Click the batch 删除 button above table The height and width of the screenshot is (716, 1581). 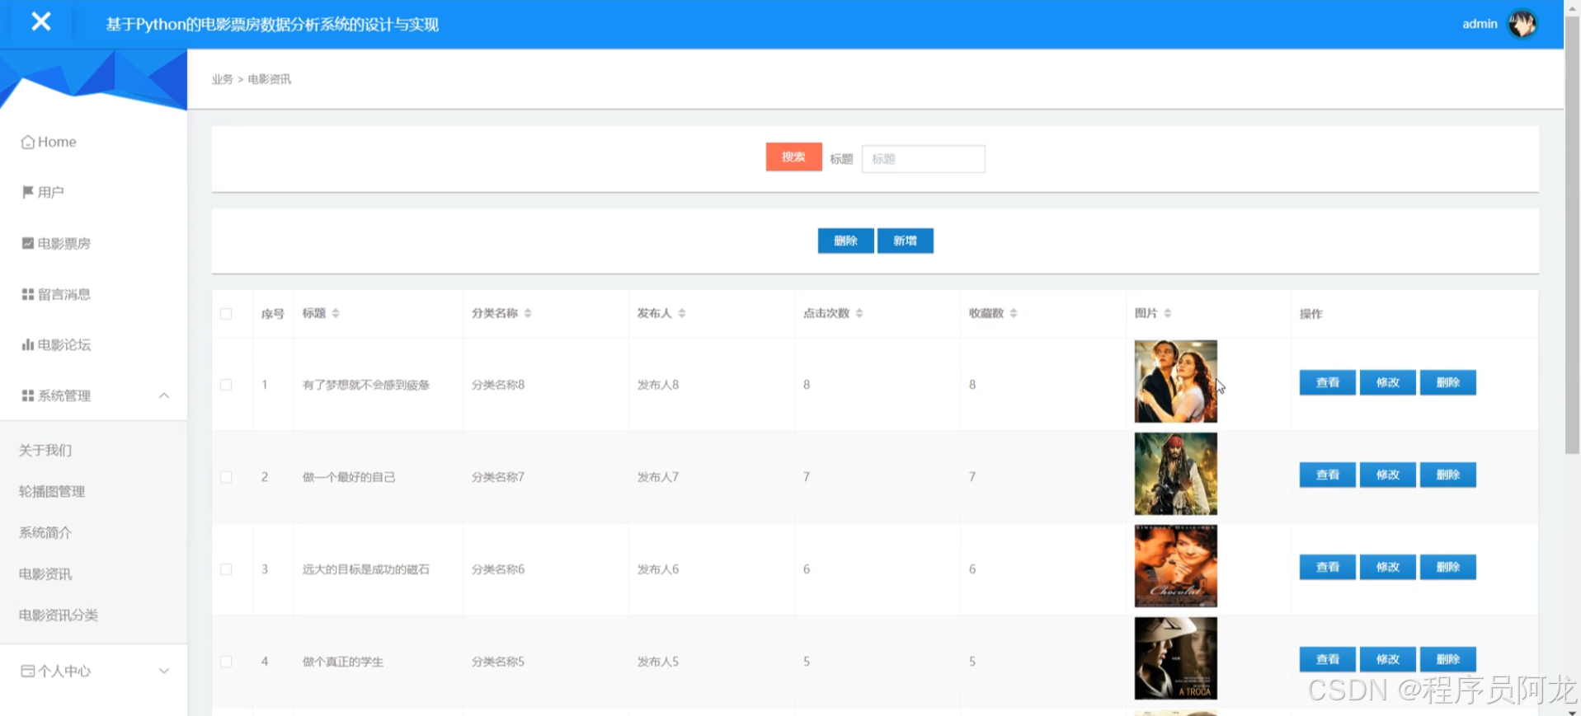(x=845, y=241)
